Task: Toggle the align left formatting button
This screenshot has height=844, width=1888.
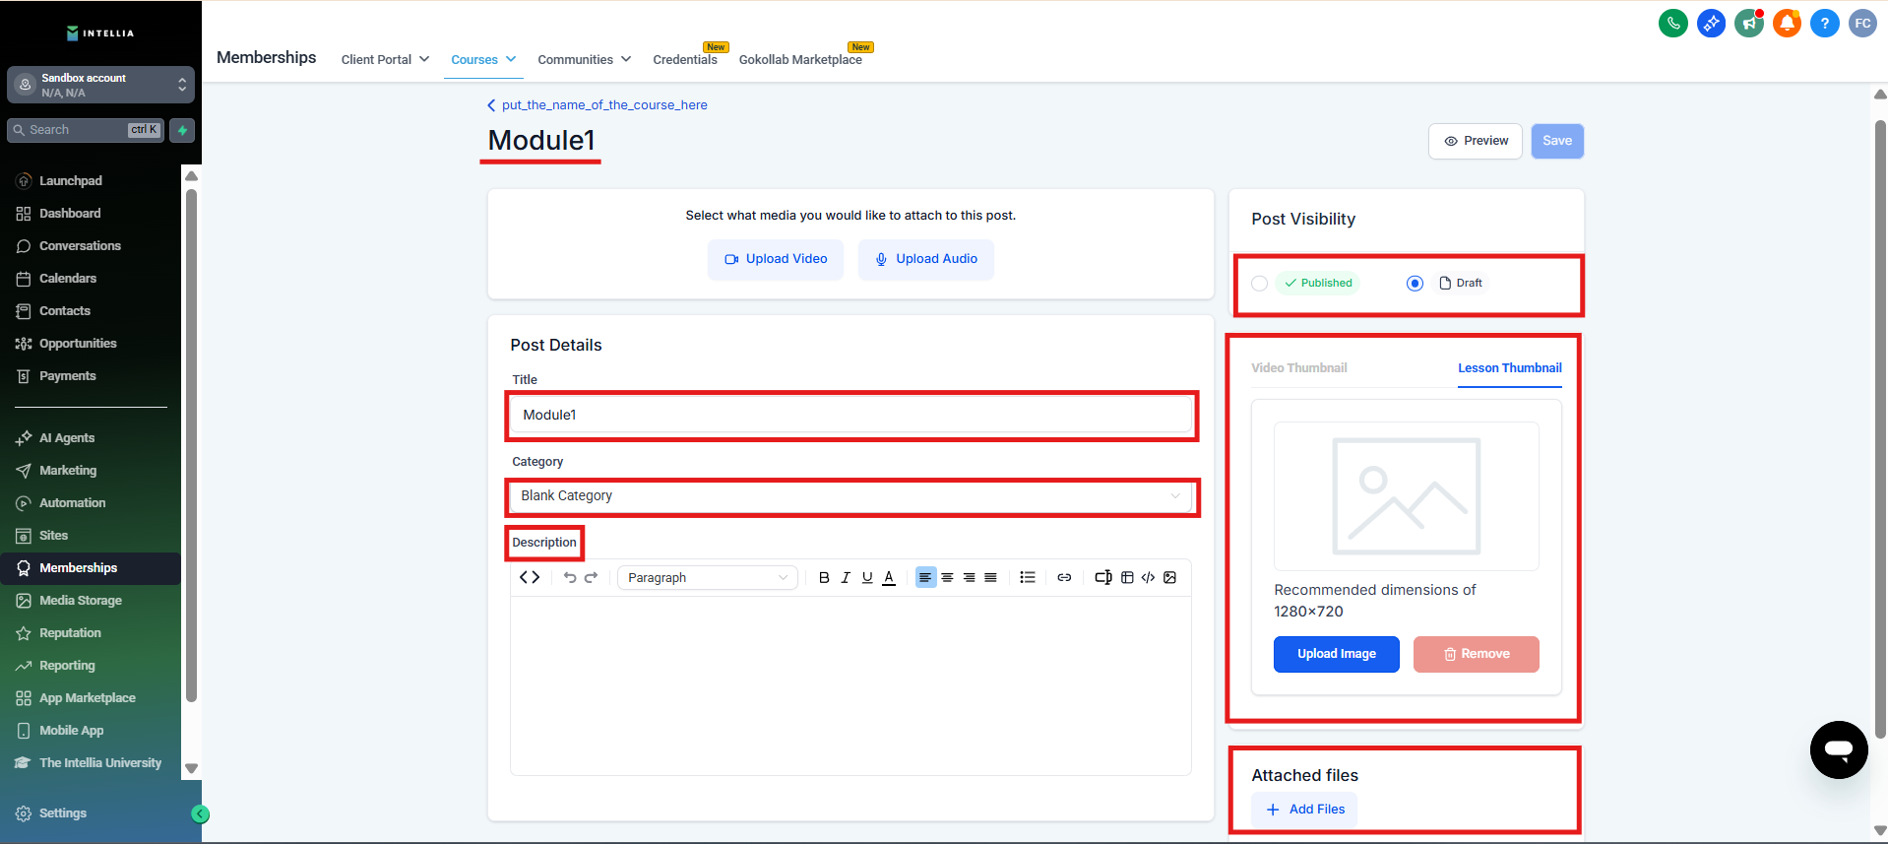Action: pyautogui.click(x=925, y=578)
